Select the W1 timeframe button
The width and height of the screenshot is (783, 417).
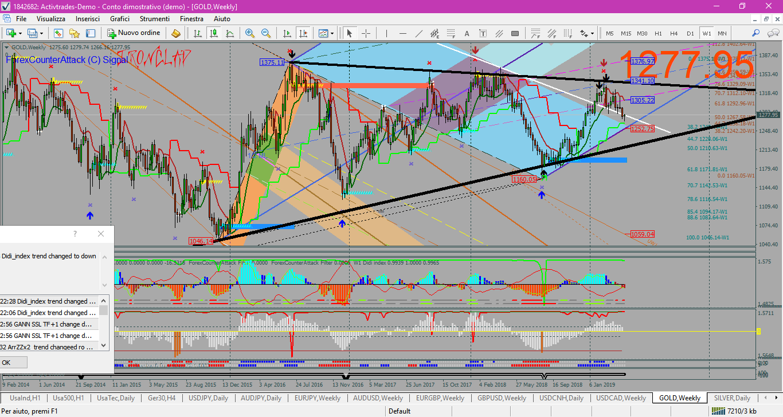[x=706, y=33]
